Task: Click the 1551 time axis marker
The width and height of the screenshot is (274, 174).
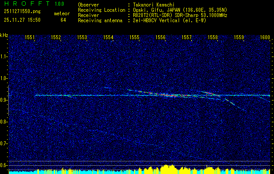Action: pyautogui.click(x=30, y=37)
